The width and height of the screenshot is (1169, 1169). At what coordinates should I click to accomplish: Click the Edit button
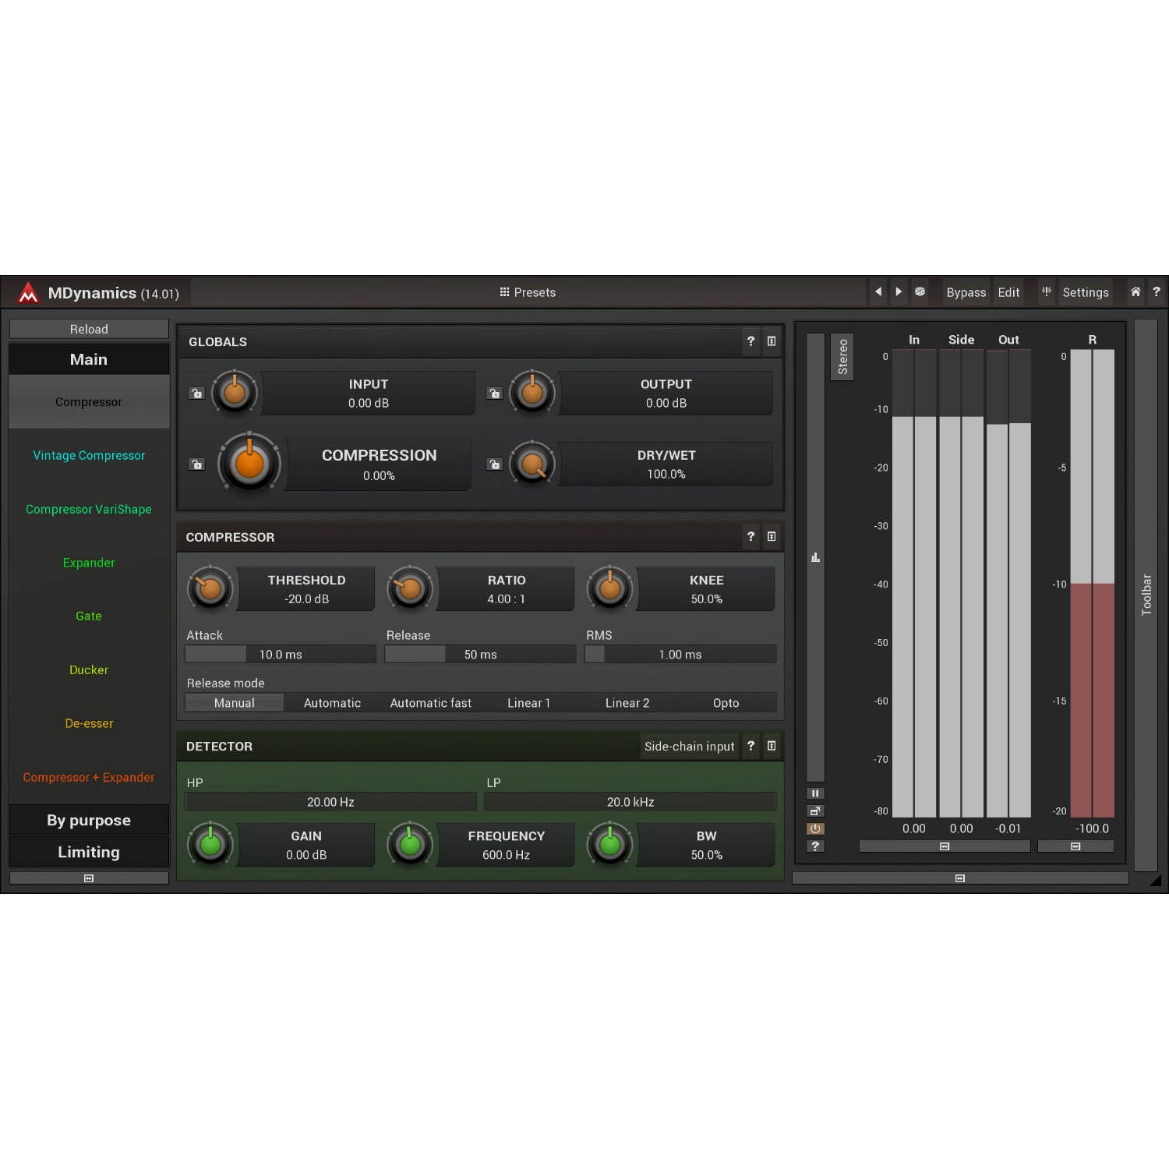(1008, 292)
